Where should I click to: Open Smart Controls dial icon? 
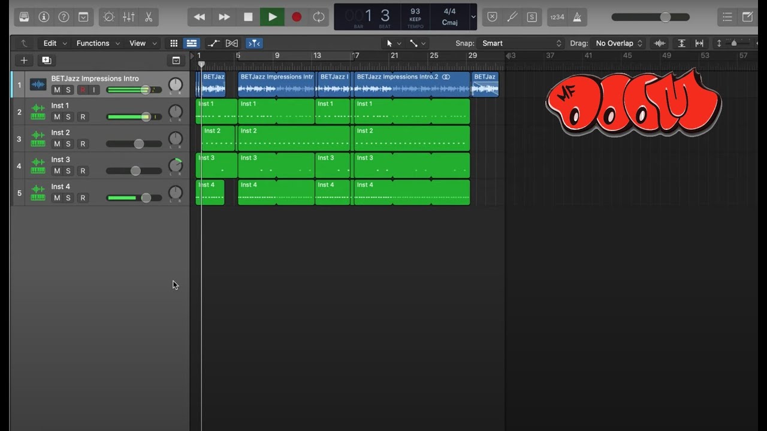coord(109,17)
